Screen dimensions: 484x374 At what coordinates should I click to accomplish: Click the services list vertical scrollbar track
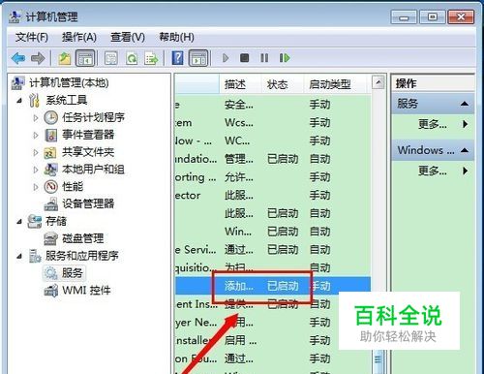click(x=378, y=220)
